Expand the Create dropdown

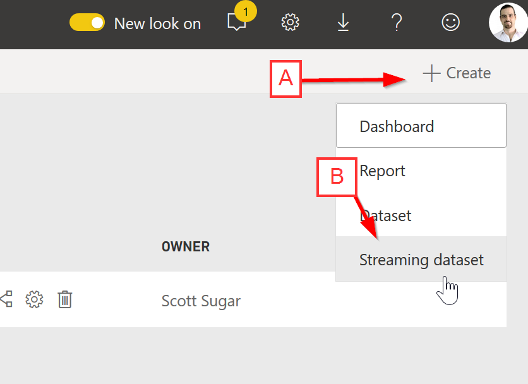[457, 73]
